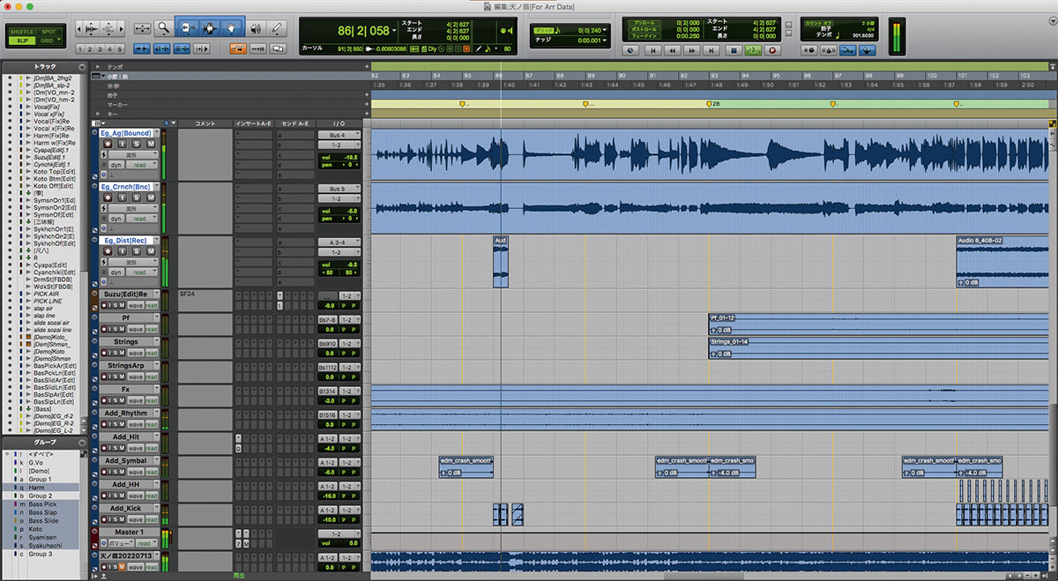Screen dimensions: 1058x581
Task: Select zoom preset 3
Action: 100,48
